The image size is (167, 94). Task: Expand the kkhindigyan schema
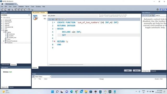click(x=2, y=22)
